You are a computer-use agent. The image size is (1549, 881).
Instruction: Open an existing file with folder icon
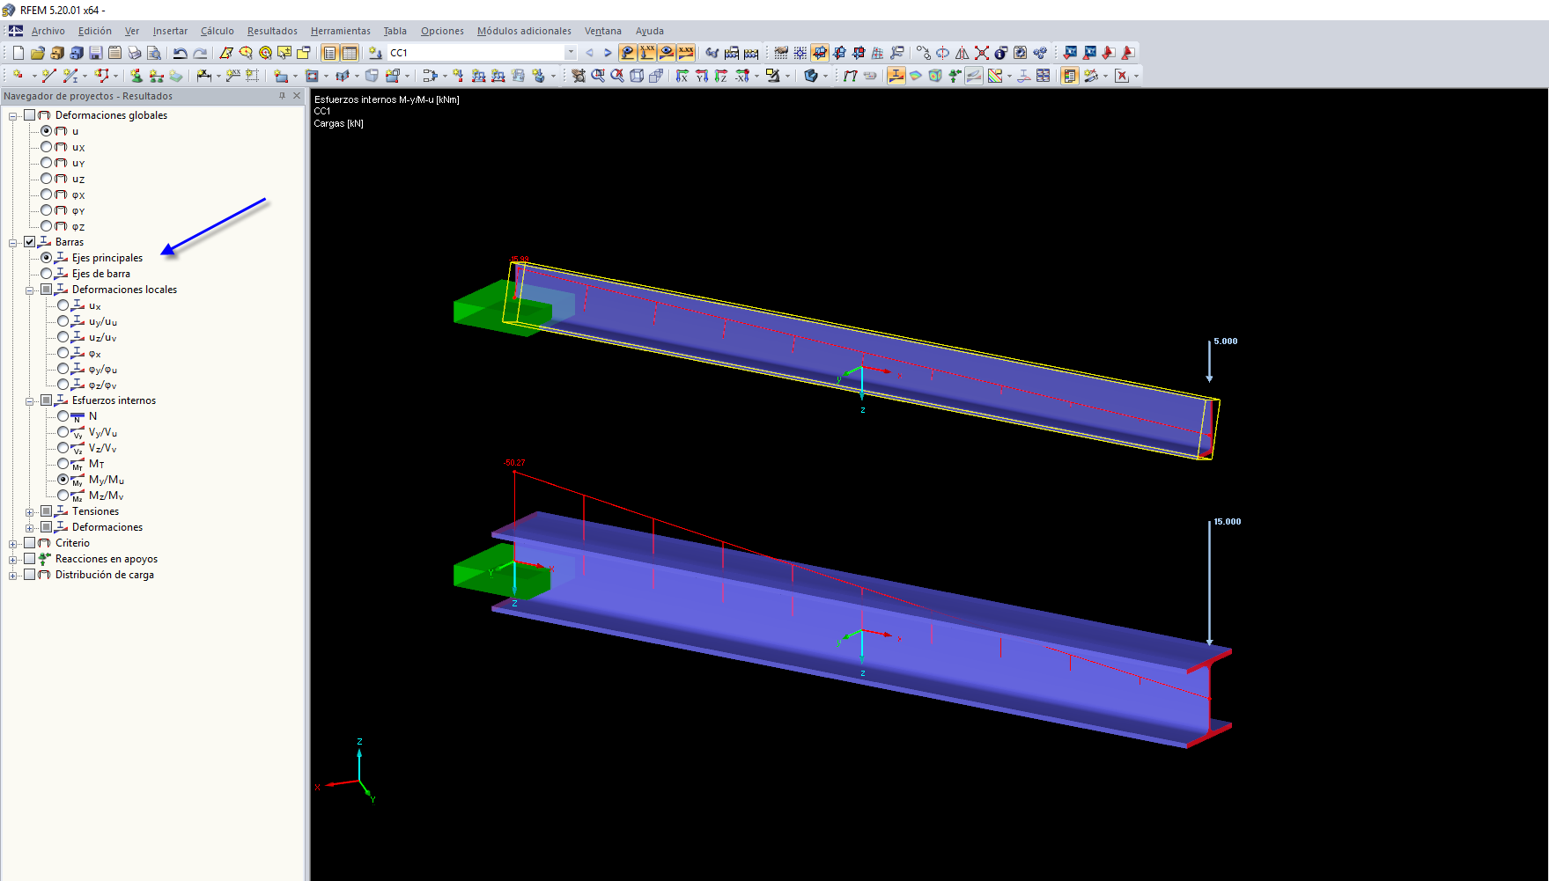(37, 53)
